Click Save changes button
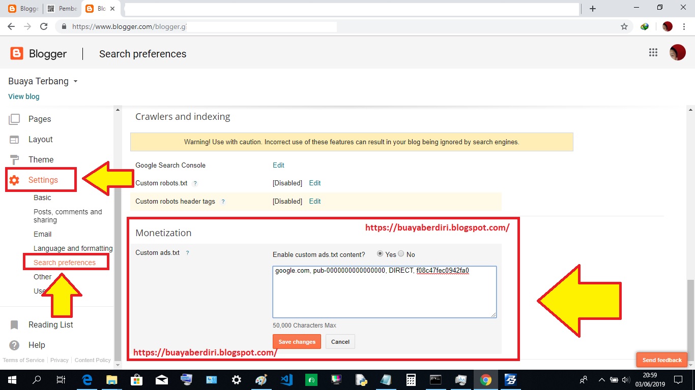Screen dimensions: 695x390 coord(297,342)
